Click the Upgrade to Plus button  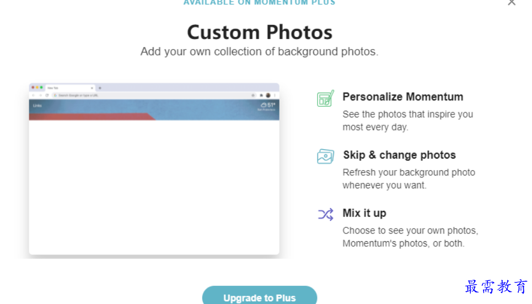(260, 295)
